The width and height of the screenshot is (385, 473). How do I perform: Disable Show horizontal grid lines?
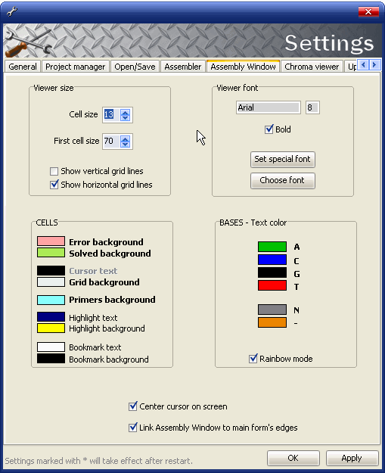[54, 185]
